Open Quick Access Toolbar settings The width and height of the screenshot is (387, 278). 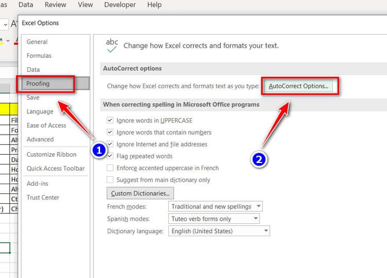(x=56, y=169)
